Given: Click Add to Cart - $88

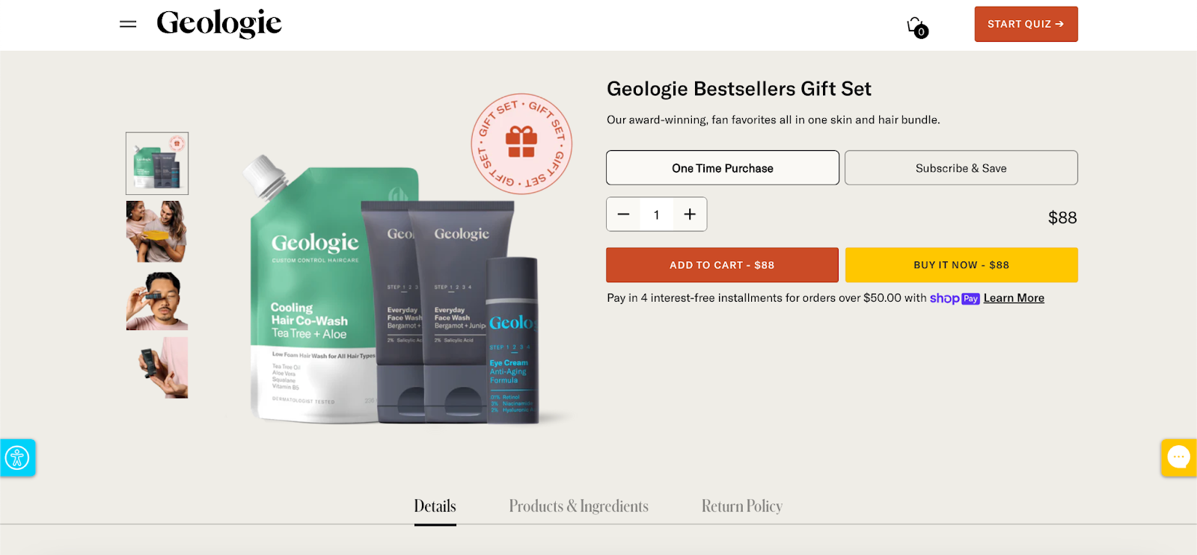Looking at the screenshot, I should click(722, 265).
